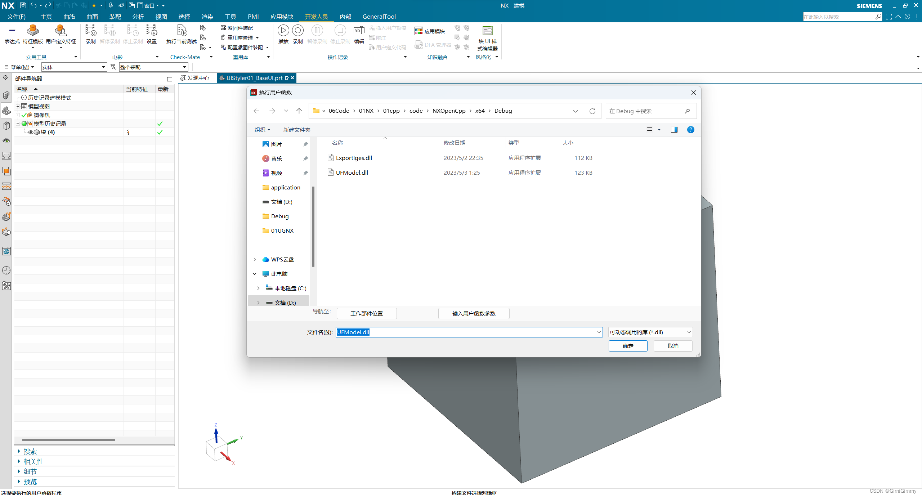Click the 工作部件位置 button
The image size is (922, 497).
[x=367, y=313]
